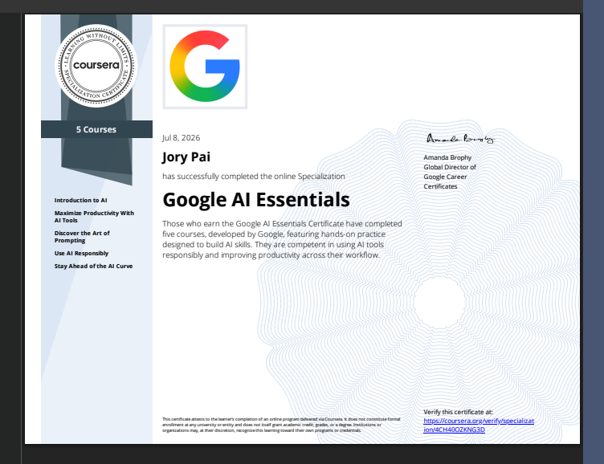
Task: Click the Google G logo image
Action: (x=205, y=67)
